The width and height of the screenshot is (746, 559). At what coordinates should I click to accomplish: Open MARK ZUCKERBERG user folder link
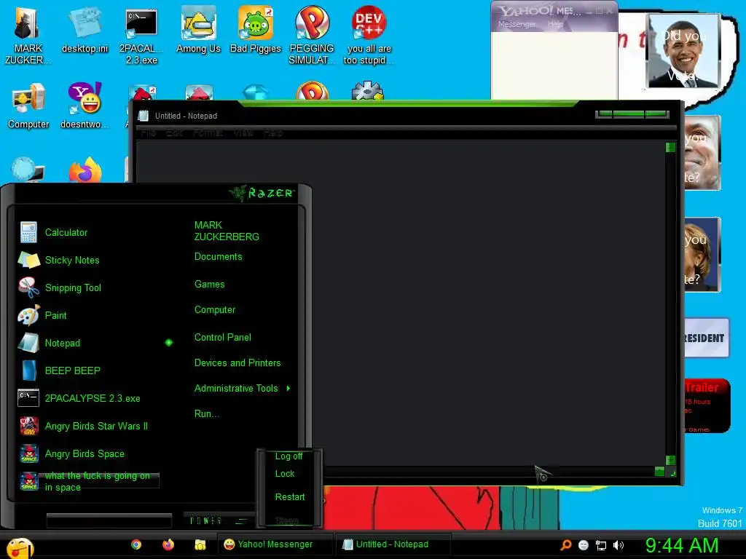[227, 231]
